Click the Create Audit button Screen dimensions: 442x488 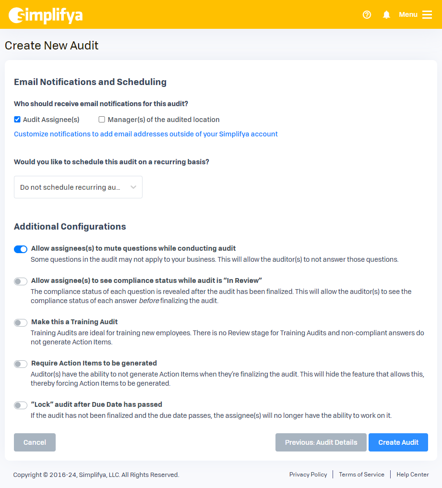pos(398,442)
